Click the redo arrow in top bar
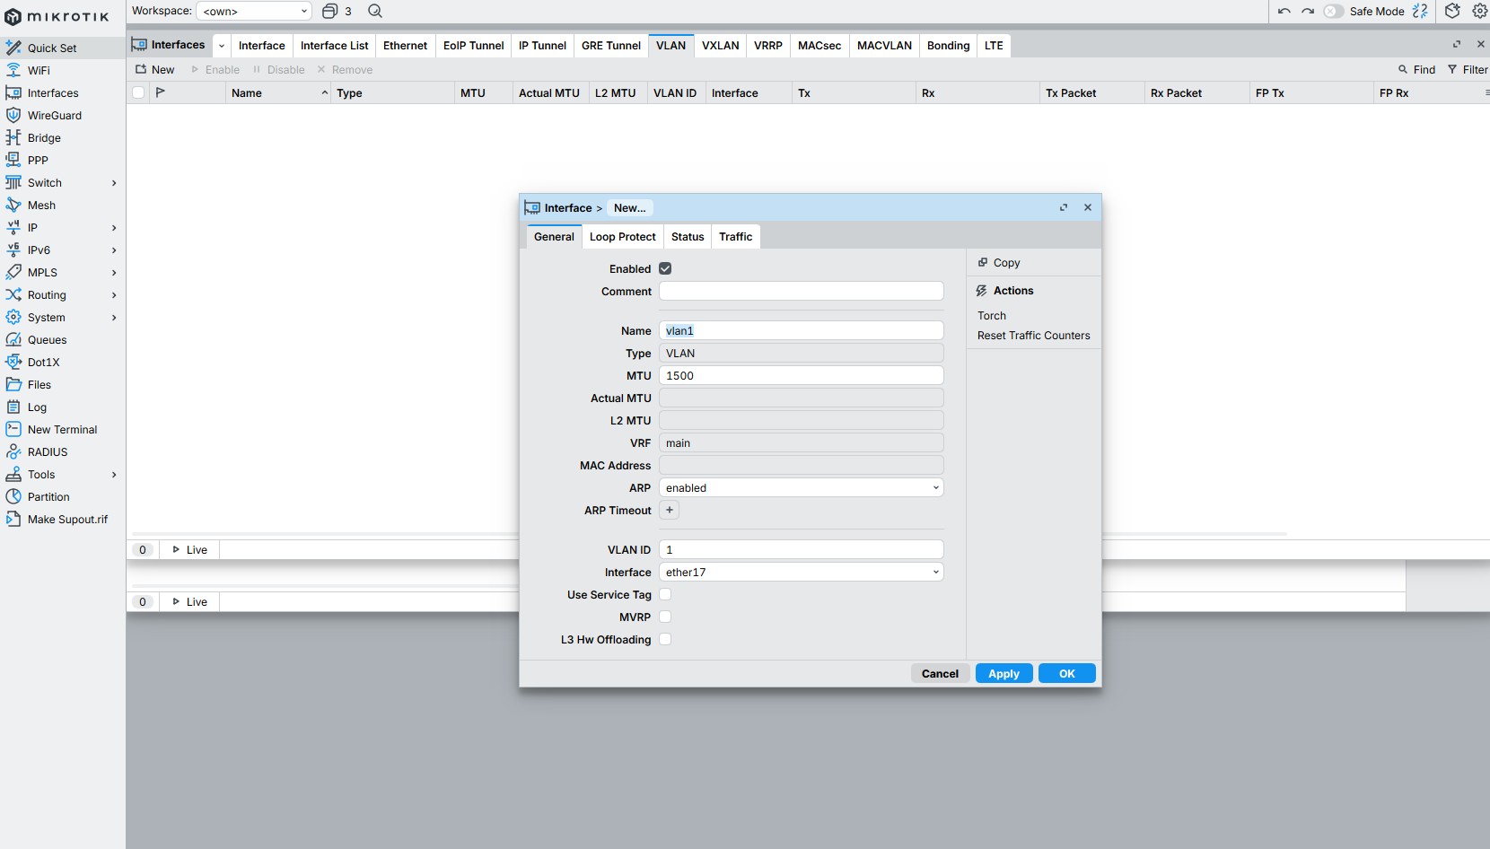 (x=1308, y=11)
